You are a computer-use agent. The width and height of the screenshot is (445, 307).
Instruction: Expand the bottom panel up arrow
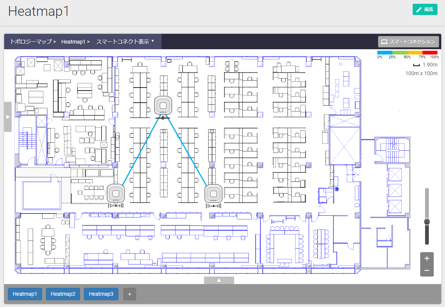219,280
